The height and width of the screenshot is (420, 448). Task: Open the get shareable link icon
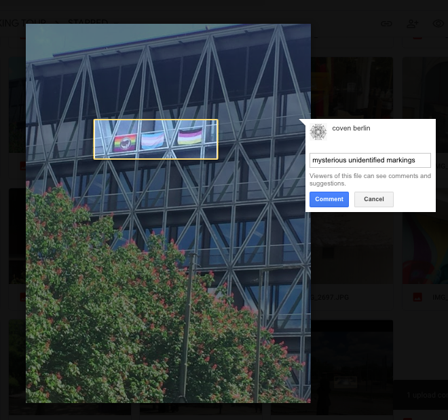click(x=386, y=23)
